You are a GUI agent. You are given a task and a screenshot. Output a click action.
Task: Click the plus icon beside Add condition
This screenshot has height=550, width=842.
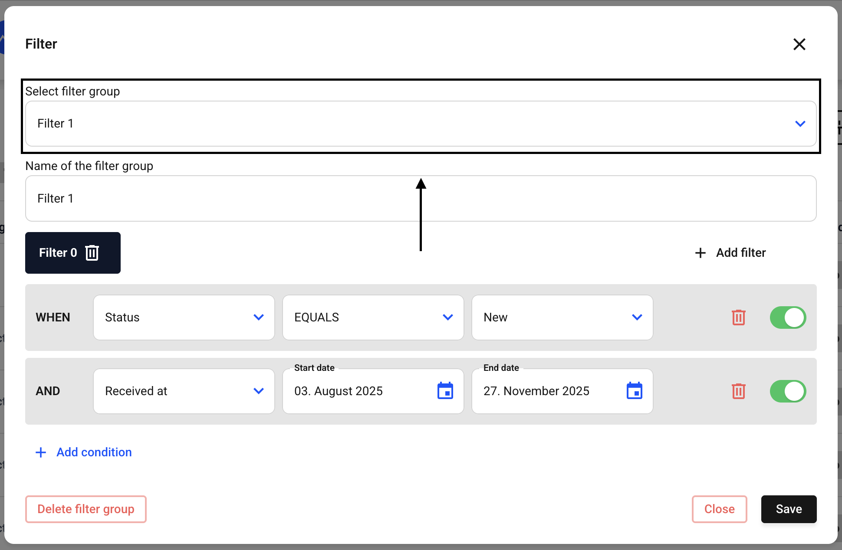point(41,452)
